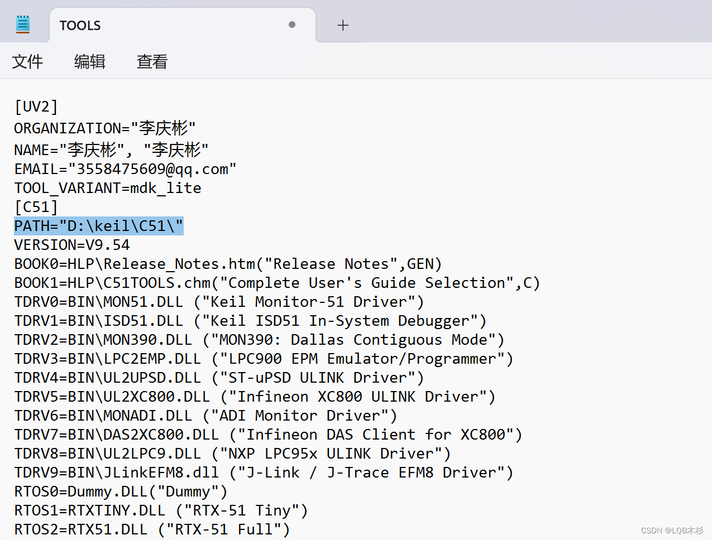Click the ORGANIZATION="李庆彬" line
The width and height of the screenshot is (712, 540).
[105, 128]
